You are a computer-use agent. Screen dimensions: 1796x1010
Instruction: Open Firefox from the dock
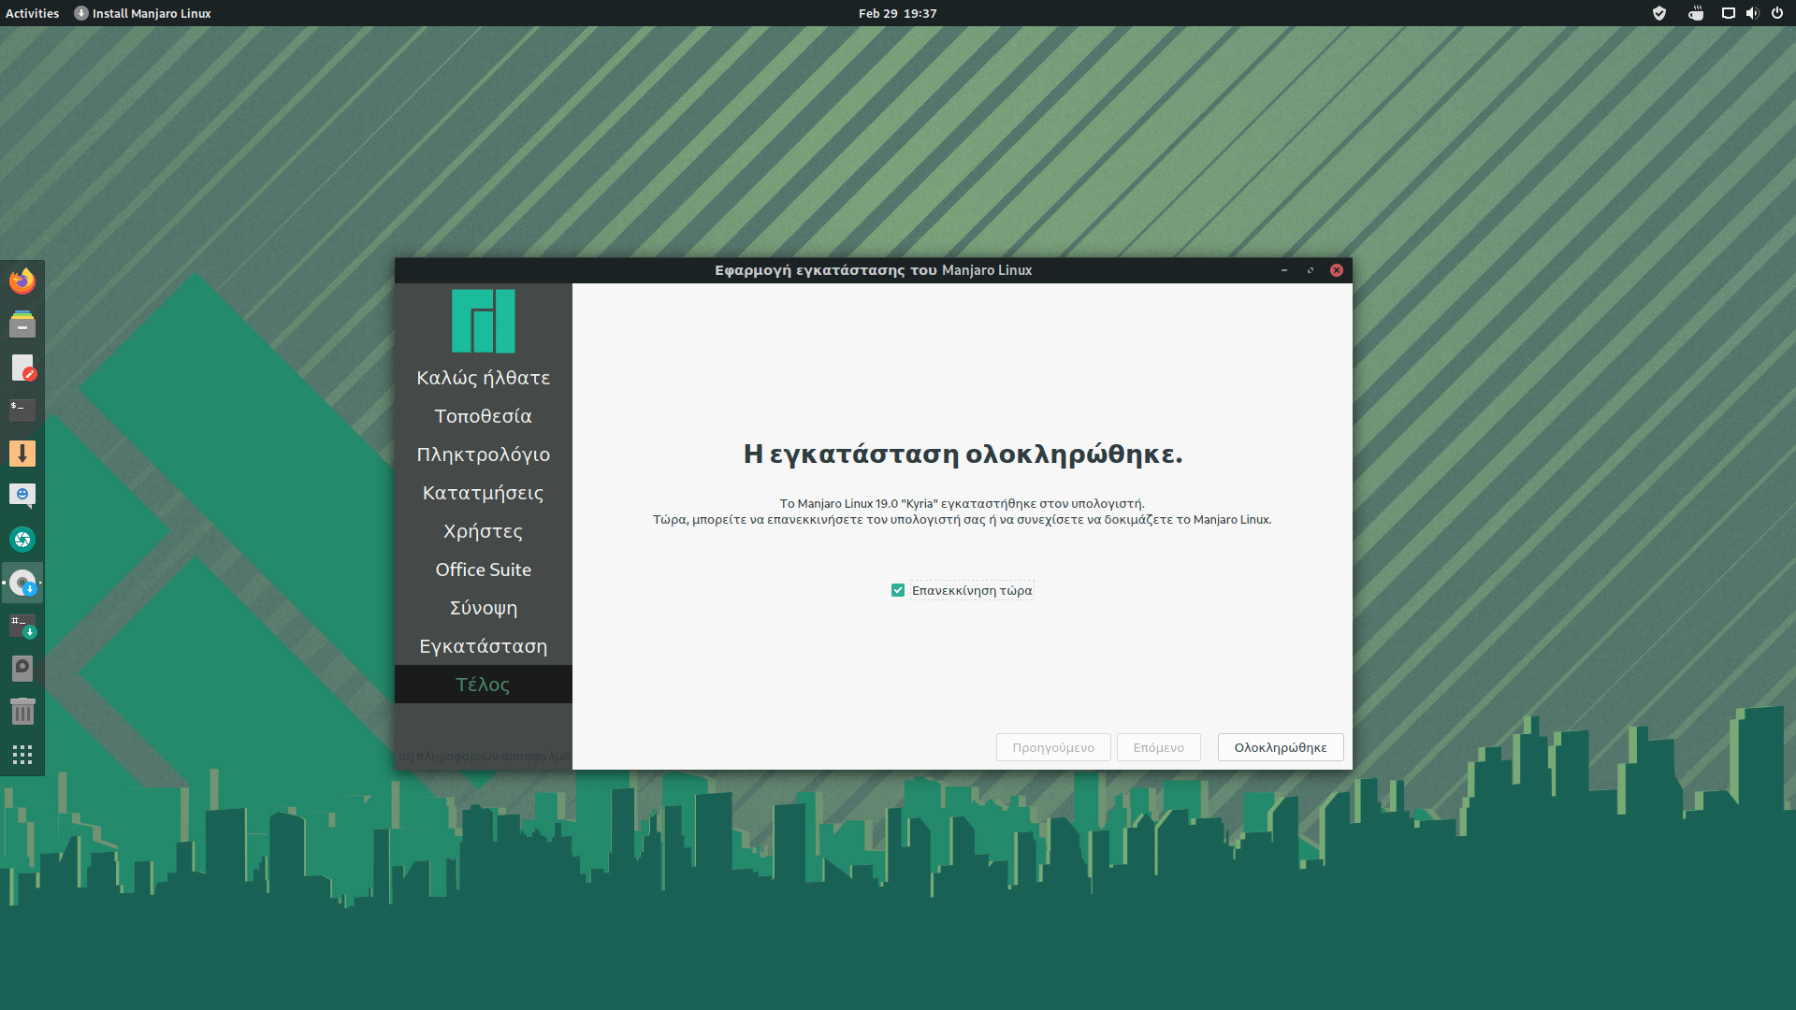(x=22, y=281)
